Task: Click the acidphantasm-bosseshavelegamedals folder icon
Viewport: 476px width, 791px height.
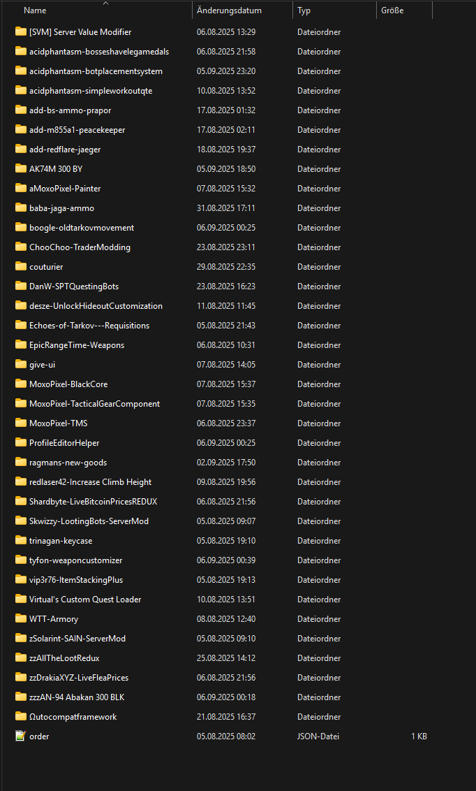Action: [21, 52]
